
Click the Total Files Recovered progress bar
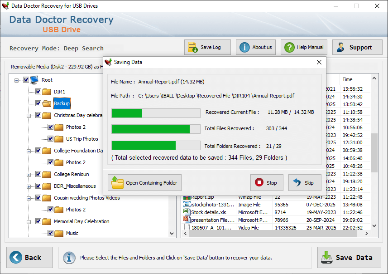[x=156, y=129]
